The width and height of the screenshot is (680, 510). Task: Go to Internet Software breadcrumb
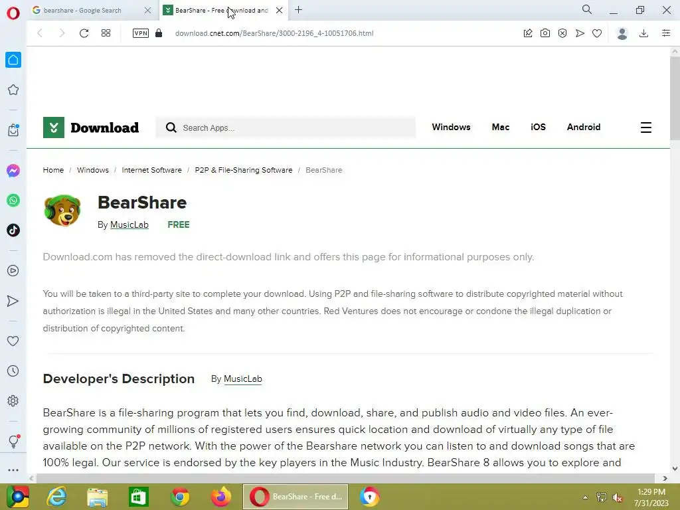(152, 170)
